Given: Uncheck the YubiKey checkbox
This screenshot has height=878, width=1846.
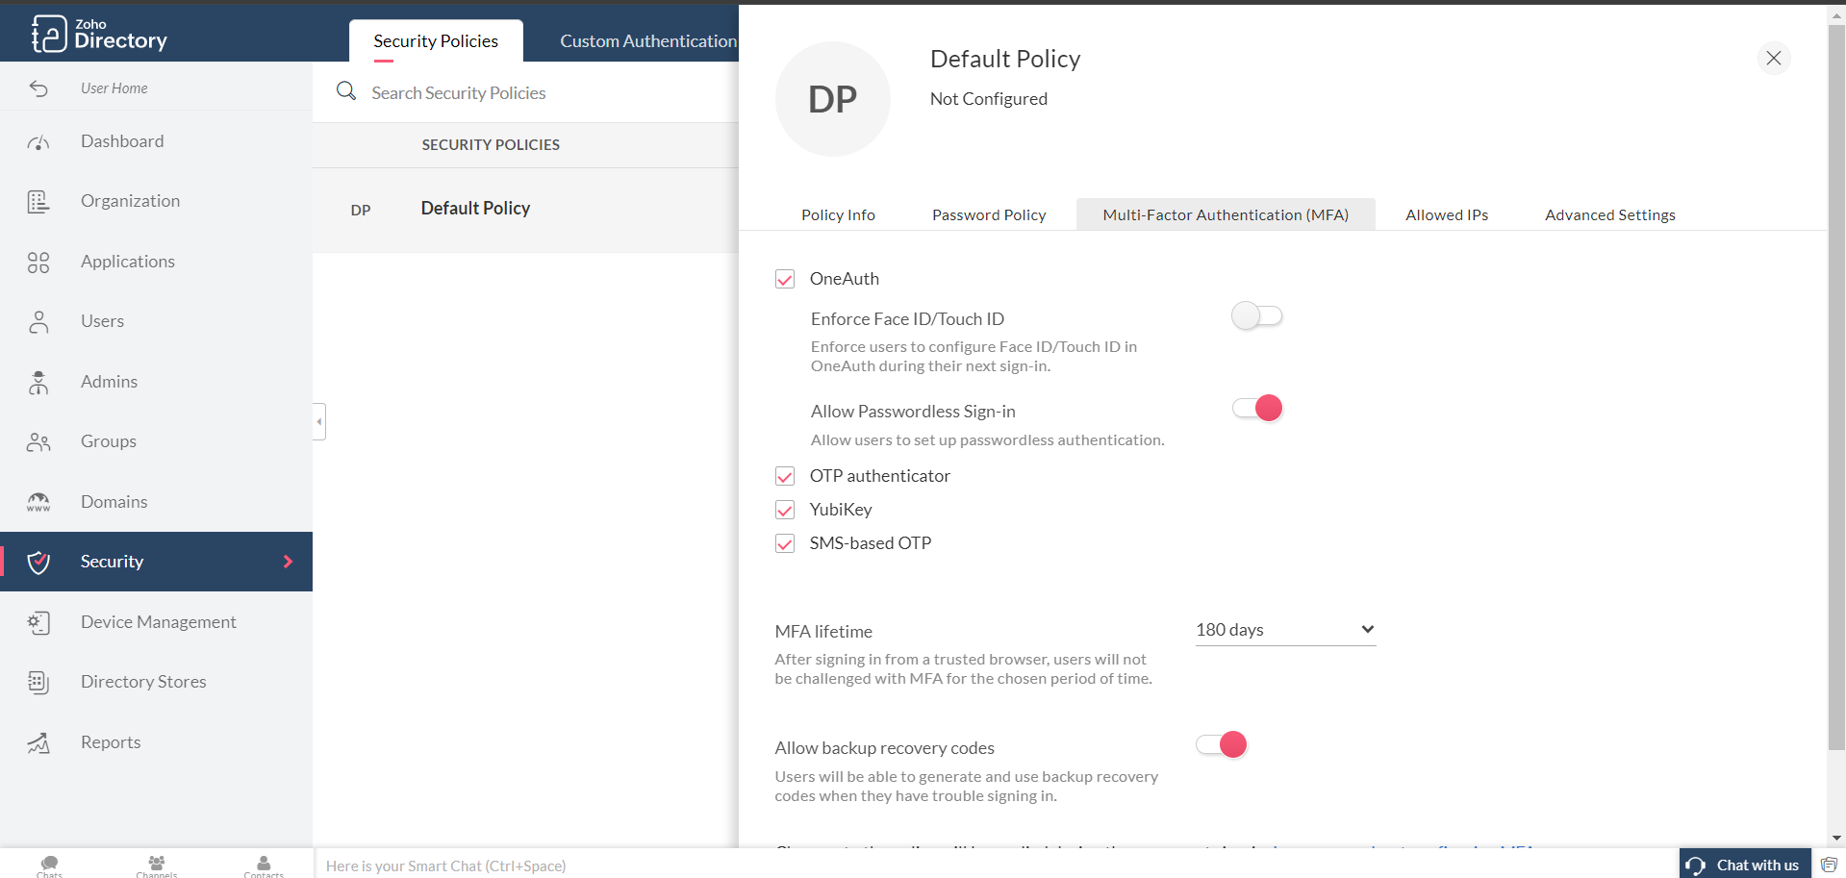Looking at the screenshot, I should 785,510.
